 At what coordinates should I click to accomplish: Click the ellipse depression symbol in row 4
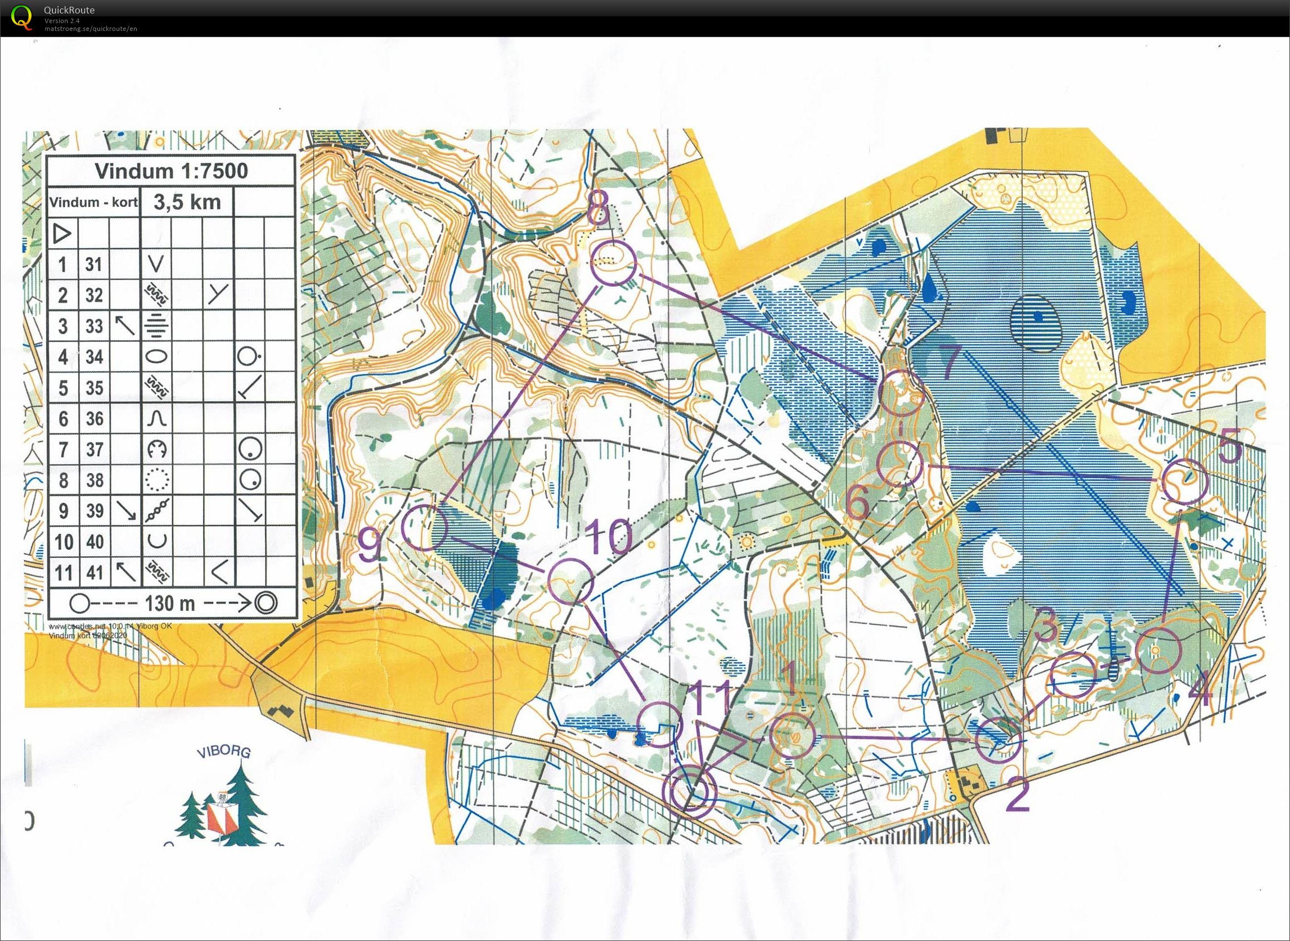pyautogui.click(x=155, y=357)
